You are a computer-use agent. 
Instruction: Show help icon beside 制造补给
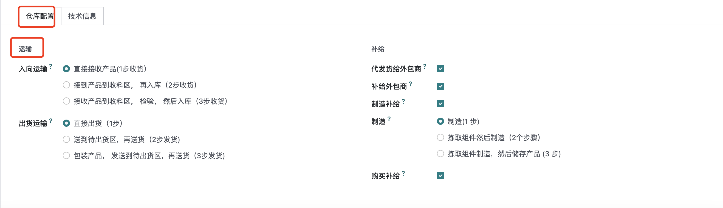(x=403, y=101)
